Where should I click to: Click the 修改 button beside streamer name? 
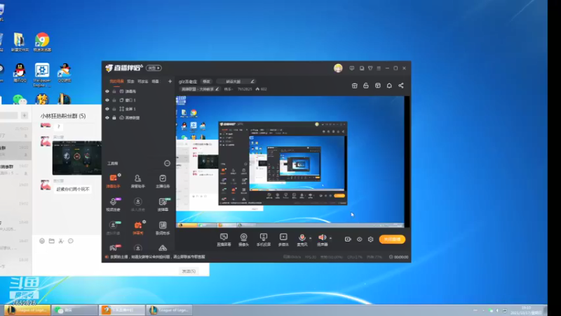point(206,81)
